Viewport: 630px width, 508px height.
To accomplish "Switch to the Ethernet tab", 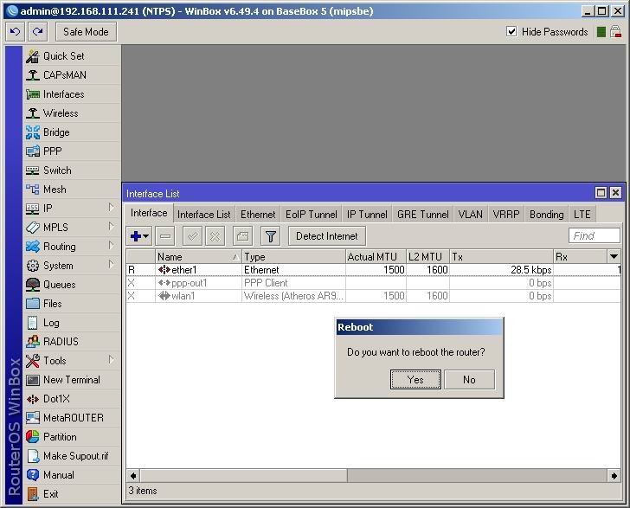I will click(x=258, y=215).
